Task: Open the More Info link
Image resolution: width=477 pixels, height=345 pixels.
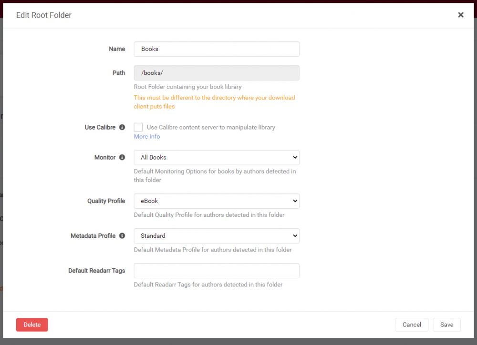Action: click(x=147, y=136)
